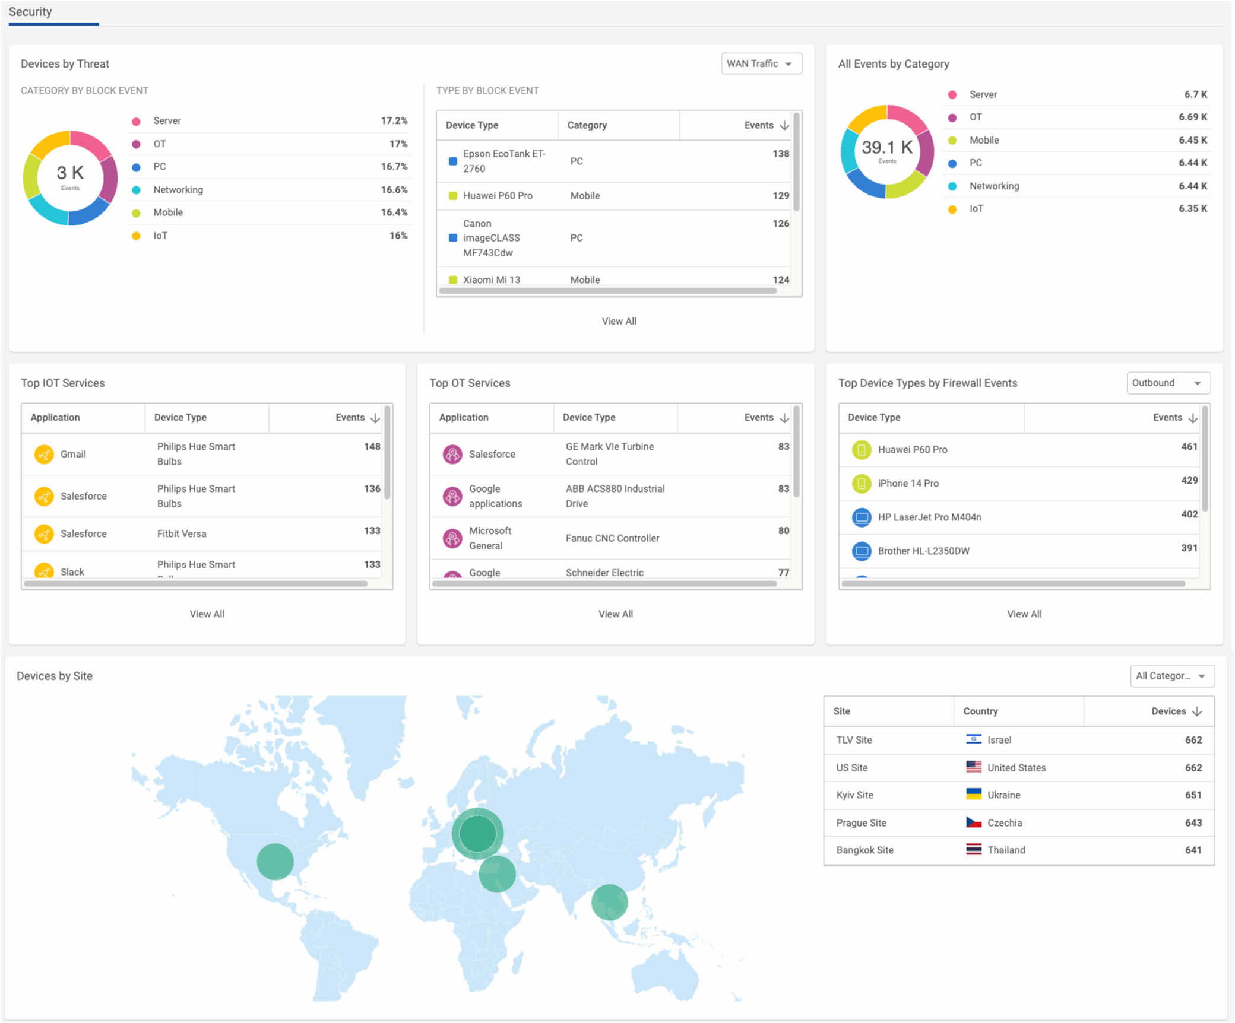This screenshot has width=1235, height=1023.
Task: Select the Security tab
Action: [30, 12]
